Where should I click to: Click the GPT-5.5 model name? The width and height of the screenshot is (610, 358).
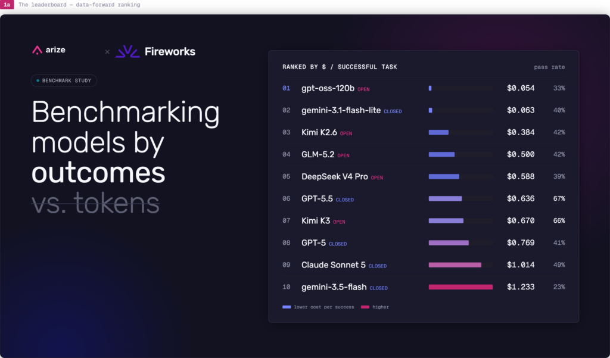click(317, 199)
